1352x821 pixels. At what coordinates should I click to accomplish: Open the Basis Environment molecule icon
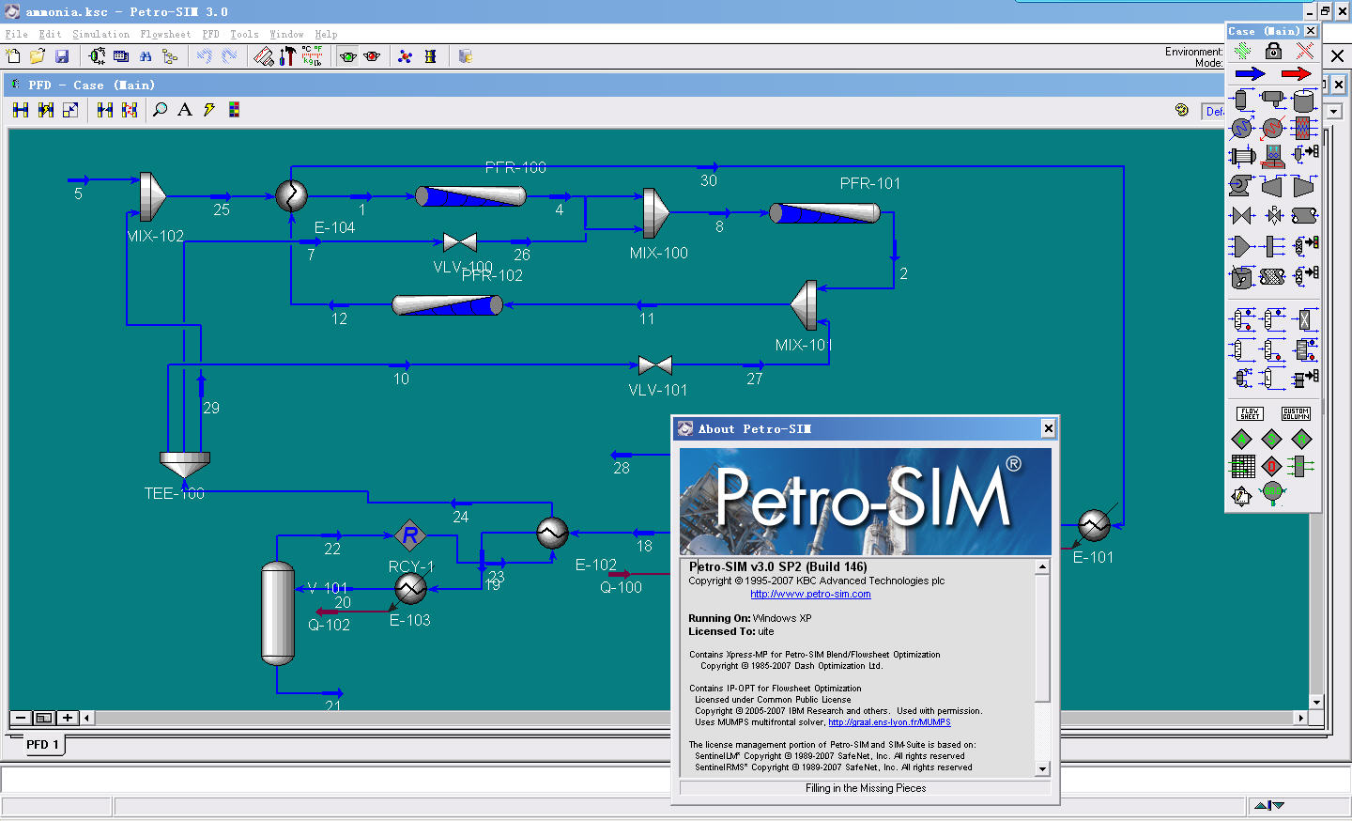[406, 56]
